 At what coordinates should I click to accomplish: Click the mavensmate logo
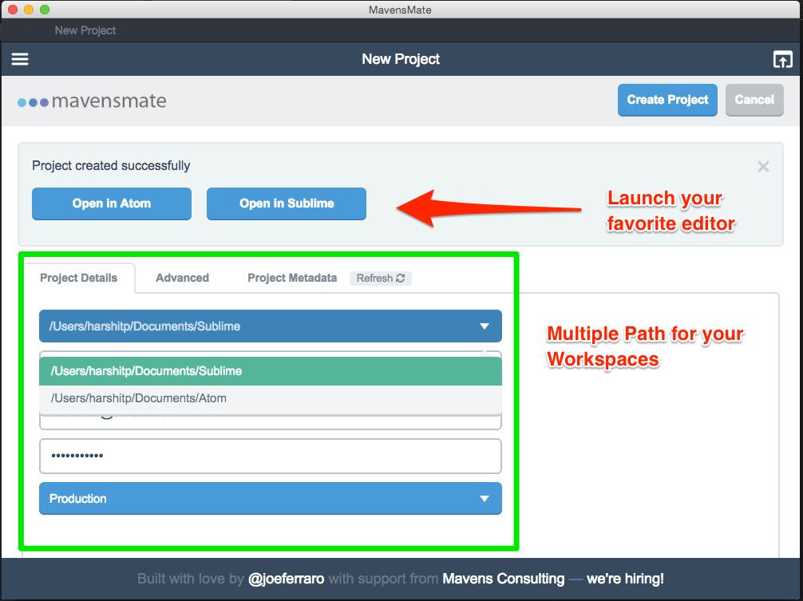(92, 101)
